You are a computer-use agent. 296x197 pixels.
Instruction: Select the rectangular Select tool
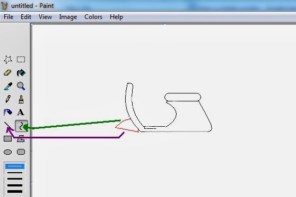coord(21,59)
